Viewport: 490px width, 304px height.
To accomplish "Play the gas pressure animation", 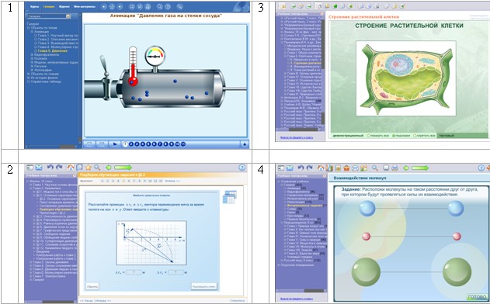I will tap(115, 144).
